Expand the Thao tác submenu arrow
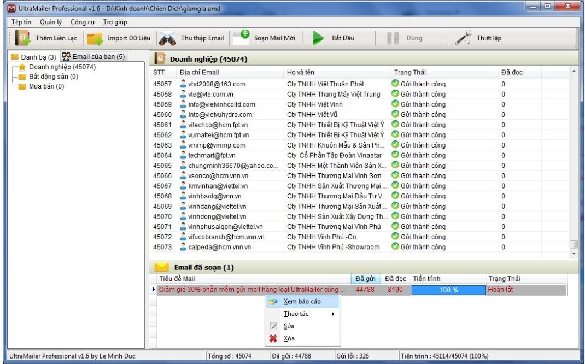The height and width of the screenshot is (364, 585). click(332, 314)
